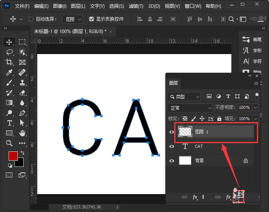Select the Gradient tool
269x212 pixels.
(9, 103)
